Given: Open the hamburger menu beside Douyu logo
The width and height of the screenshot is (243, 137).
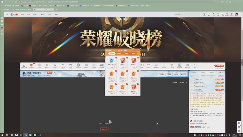Looking at the screenshot, I should pyautogui.click(x=7, y=14).
